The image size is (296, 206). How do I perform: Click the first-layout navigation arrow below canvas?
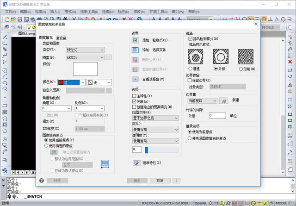click(13, 172)
